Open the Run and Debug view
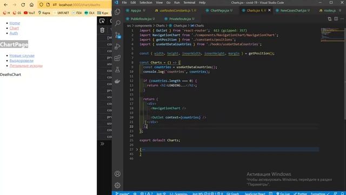Screen dimensions: 346x195 coord(117,47)
